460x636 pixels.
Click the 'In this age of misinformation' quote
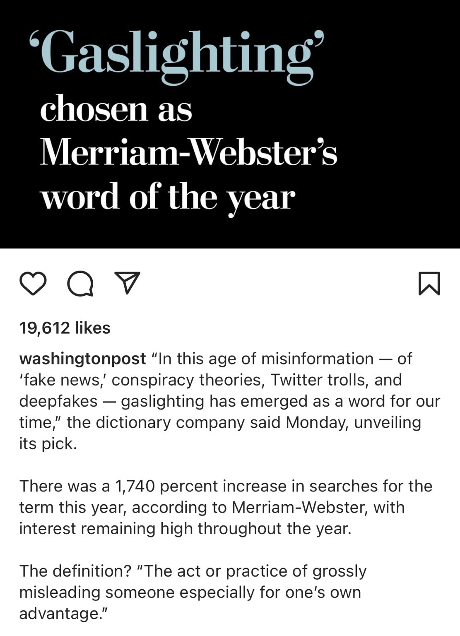tap(265, 359)
